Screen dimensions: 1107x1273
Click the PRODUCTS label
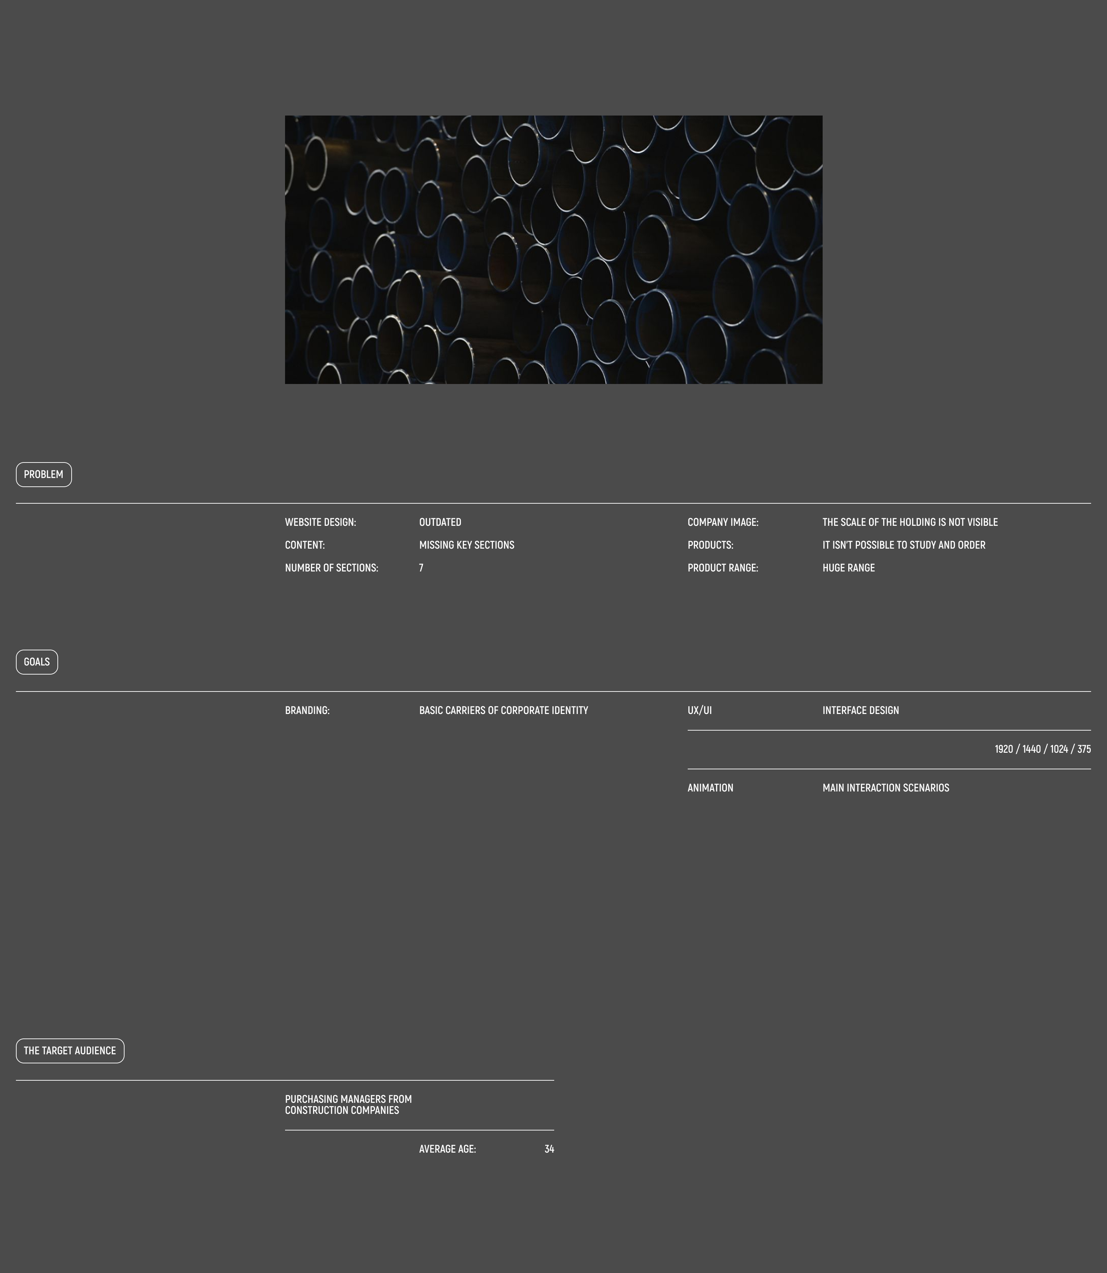(x=711, y=545)
